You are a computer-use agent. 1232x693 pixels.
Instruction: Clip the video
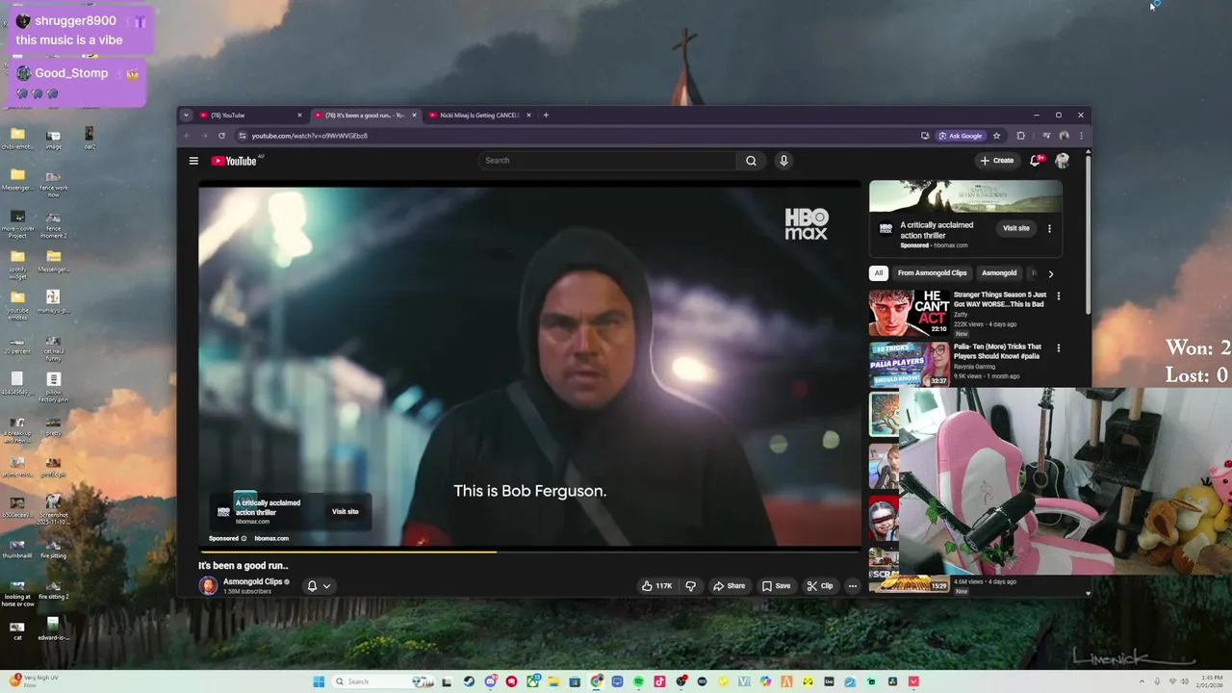point(820,585)
